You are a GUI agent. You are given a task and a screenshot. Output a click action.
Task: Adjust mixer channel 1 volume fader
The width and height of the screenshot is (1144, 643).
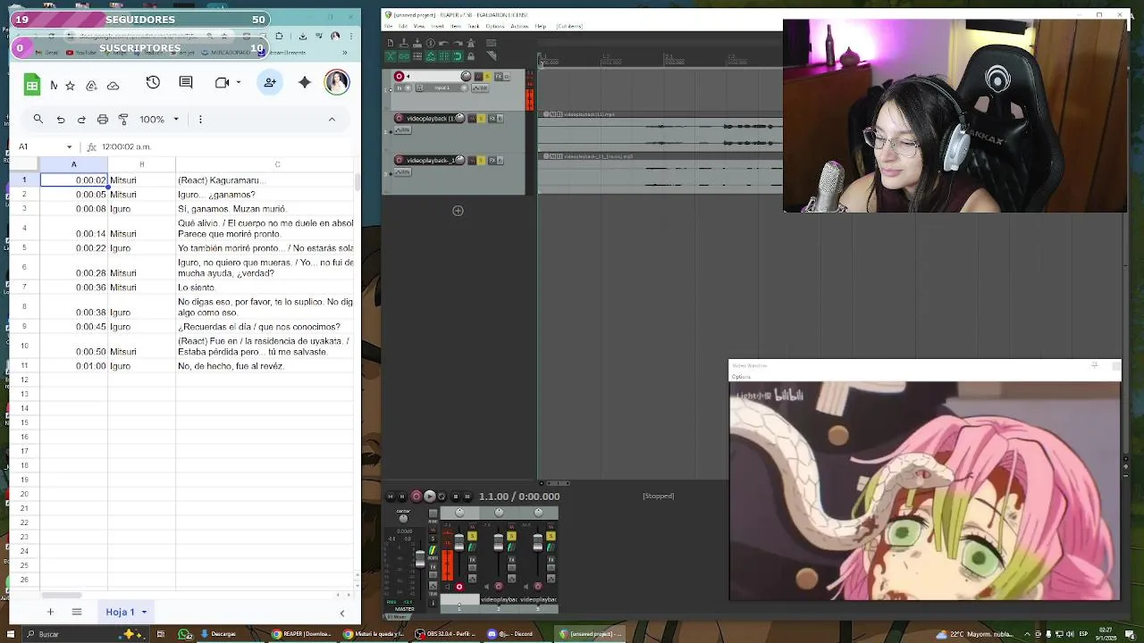(458, 542)
